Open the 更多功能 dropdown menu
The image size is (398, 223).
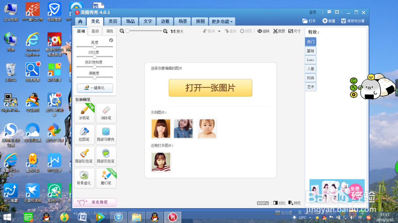pos(222,21)
